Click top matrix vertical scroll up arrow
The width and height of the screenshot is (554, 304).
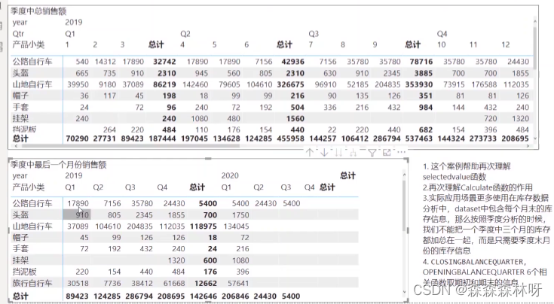coord(535,22)
